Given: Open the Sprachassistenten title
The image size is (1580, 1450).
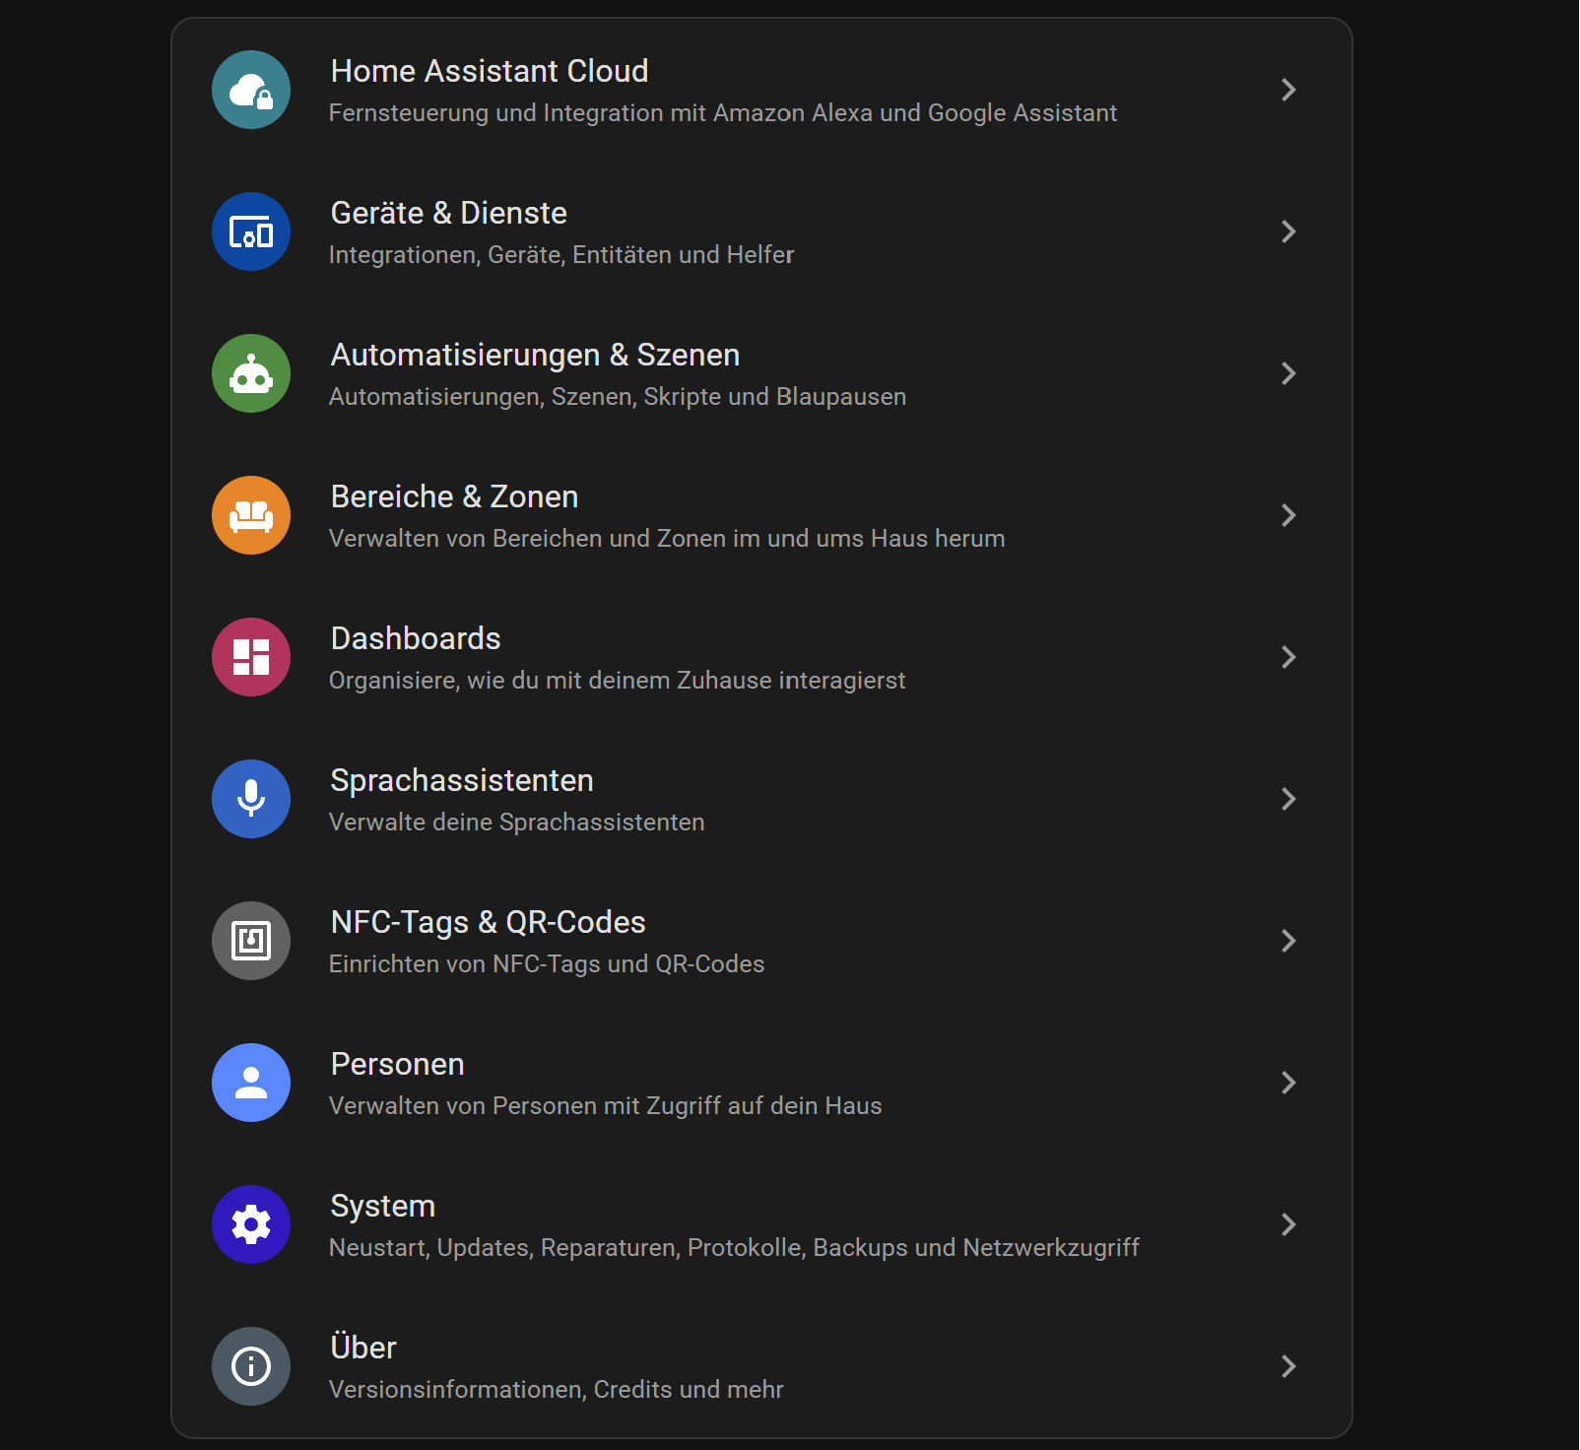Looking at the screenshot, I should (x=462, y=780).
